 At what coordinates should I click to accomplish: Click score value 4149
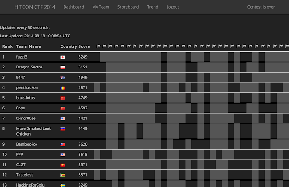point(83,128)
